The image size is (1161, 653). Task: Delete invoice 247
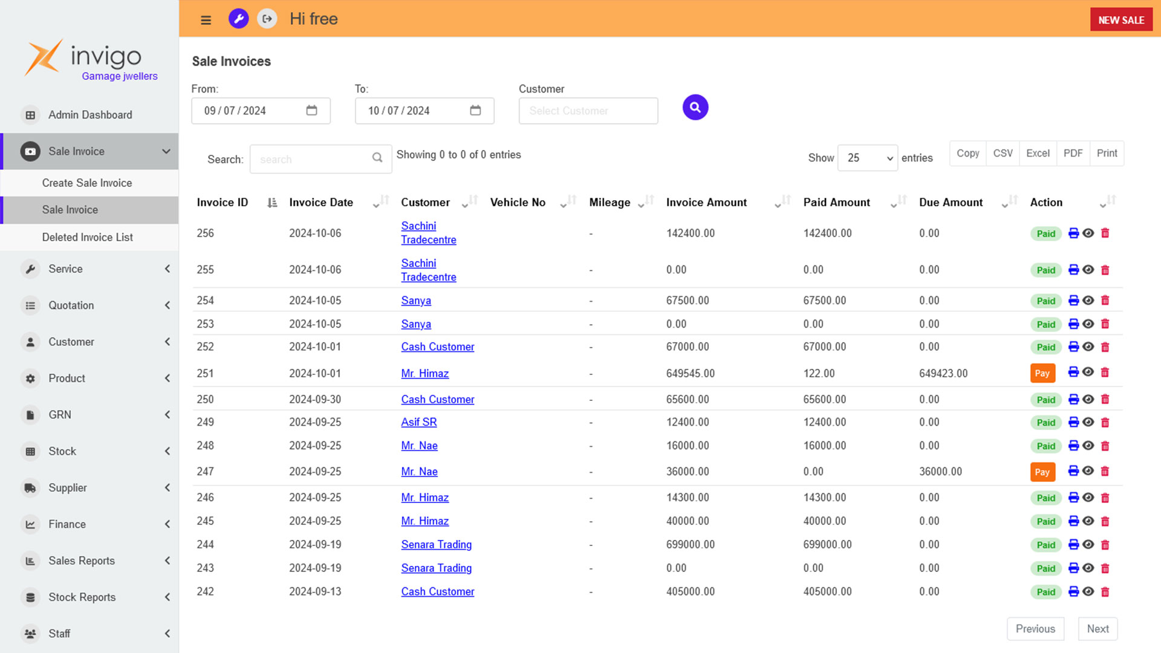pyautogui.click(x=1105, y=471)
